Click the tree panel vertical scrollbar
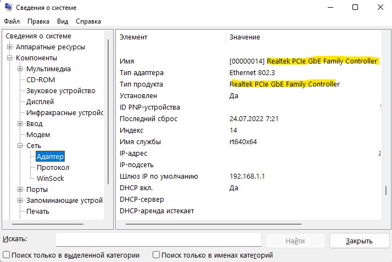This screenshot has height=262, width=392. 108,112
